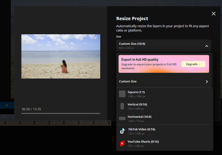Close the Resize Project dialog

pyautogui.click(x=213, y=14)
